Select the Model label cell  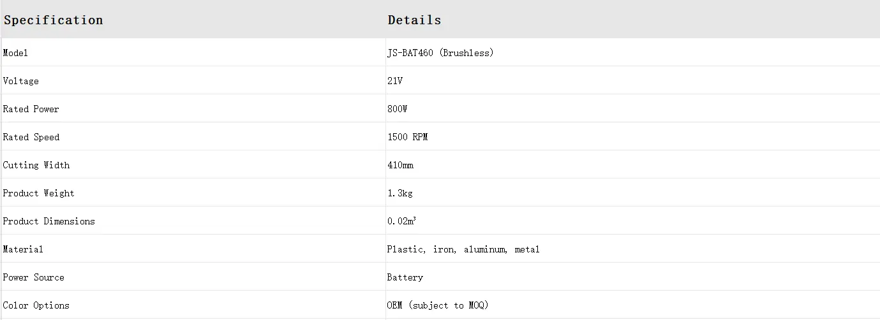[15, 53]
